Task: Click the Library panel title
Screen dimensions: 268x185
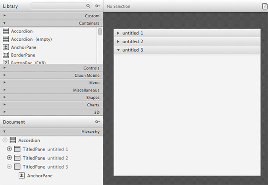Action: tap(10, 6)
